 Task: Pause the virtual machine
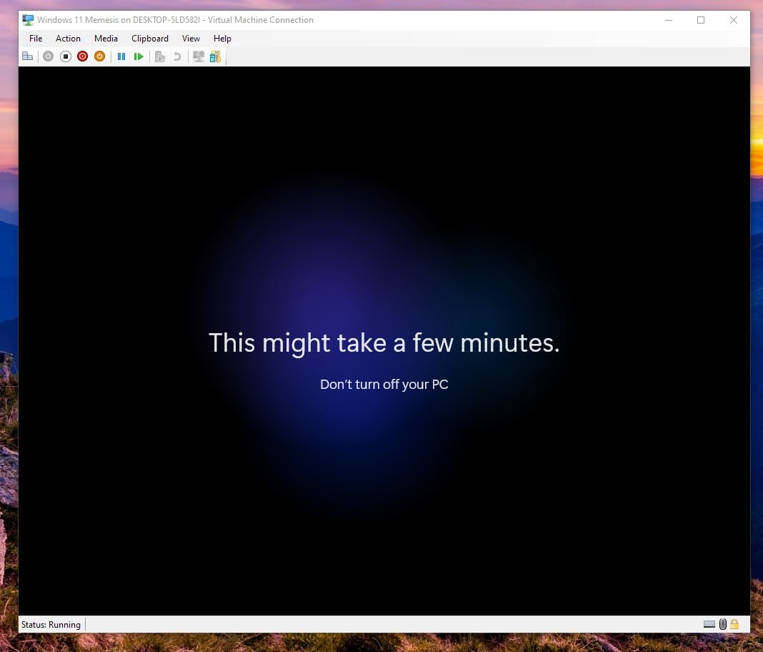coord(121,56)
